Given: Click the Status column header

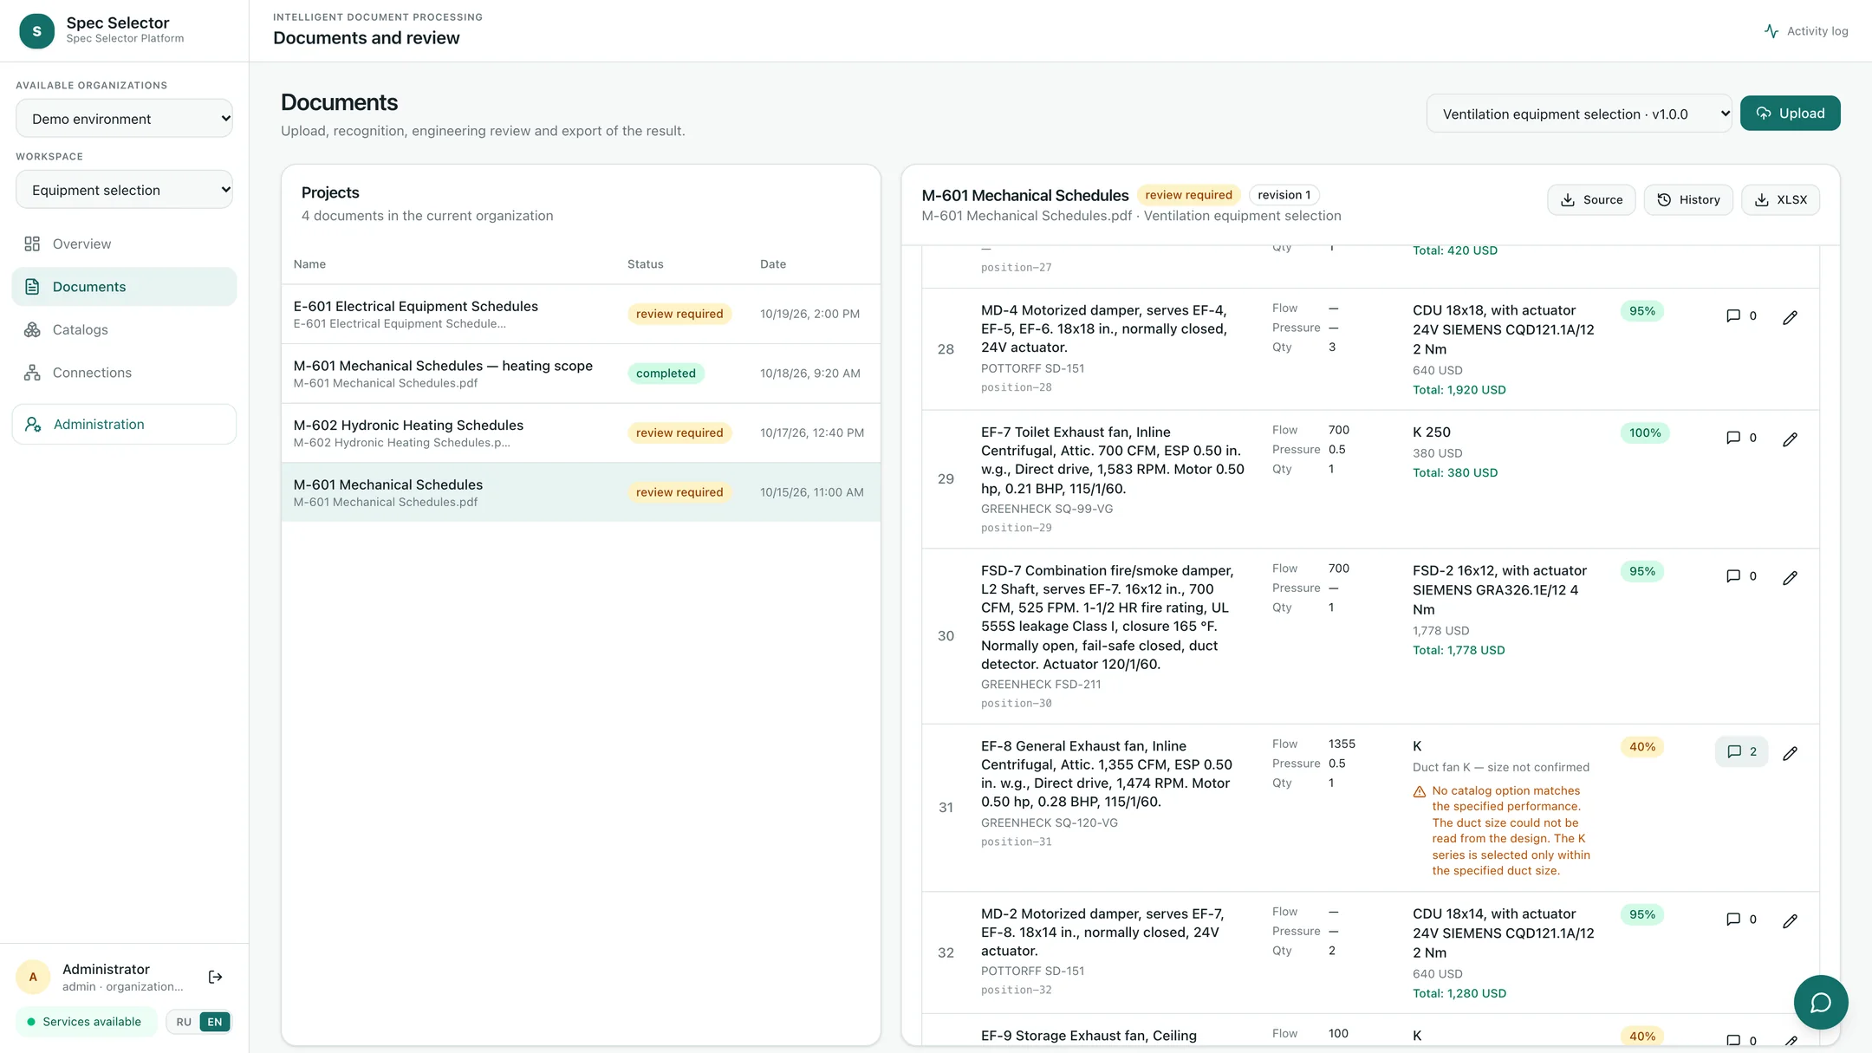Looking at the screenshot, I should click(645, 264).
